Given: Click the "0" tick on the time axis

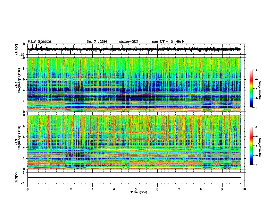Looking at the screenshot, I should coord(27,189).
